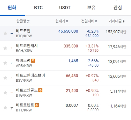Sort list by 전일대비 column arrows

click(x=96, y=21)
